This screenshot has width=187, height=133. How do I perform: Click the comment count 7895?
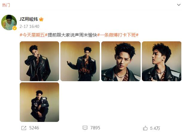click(95, 128)
